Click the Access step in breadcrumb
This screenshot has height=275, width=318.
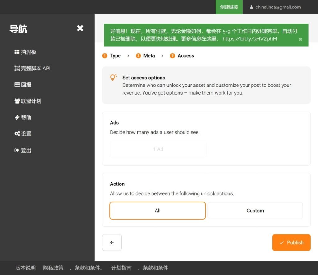[185, 56]
